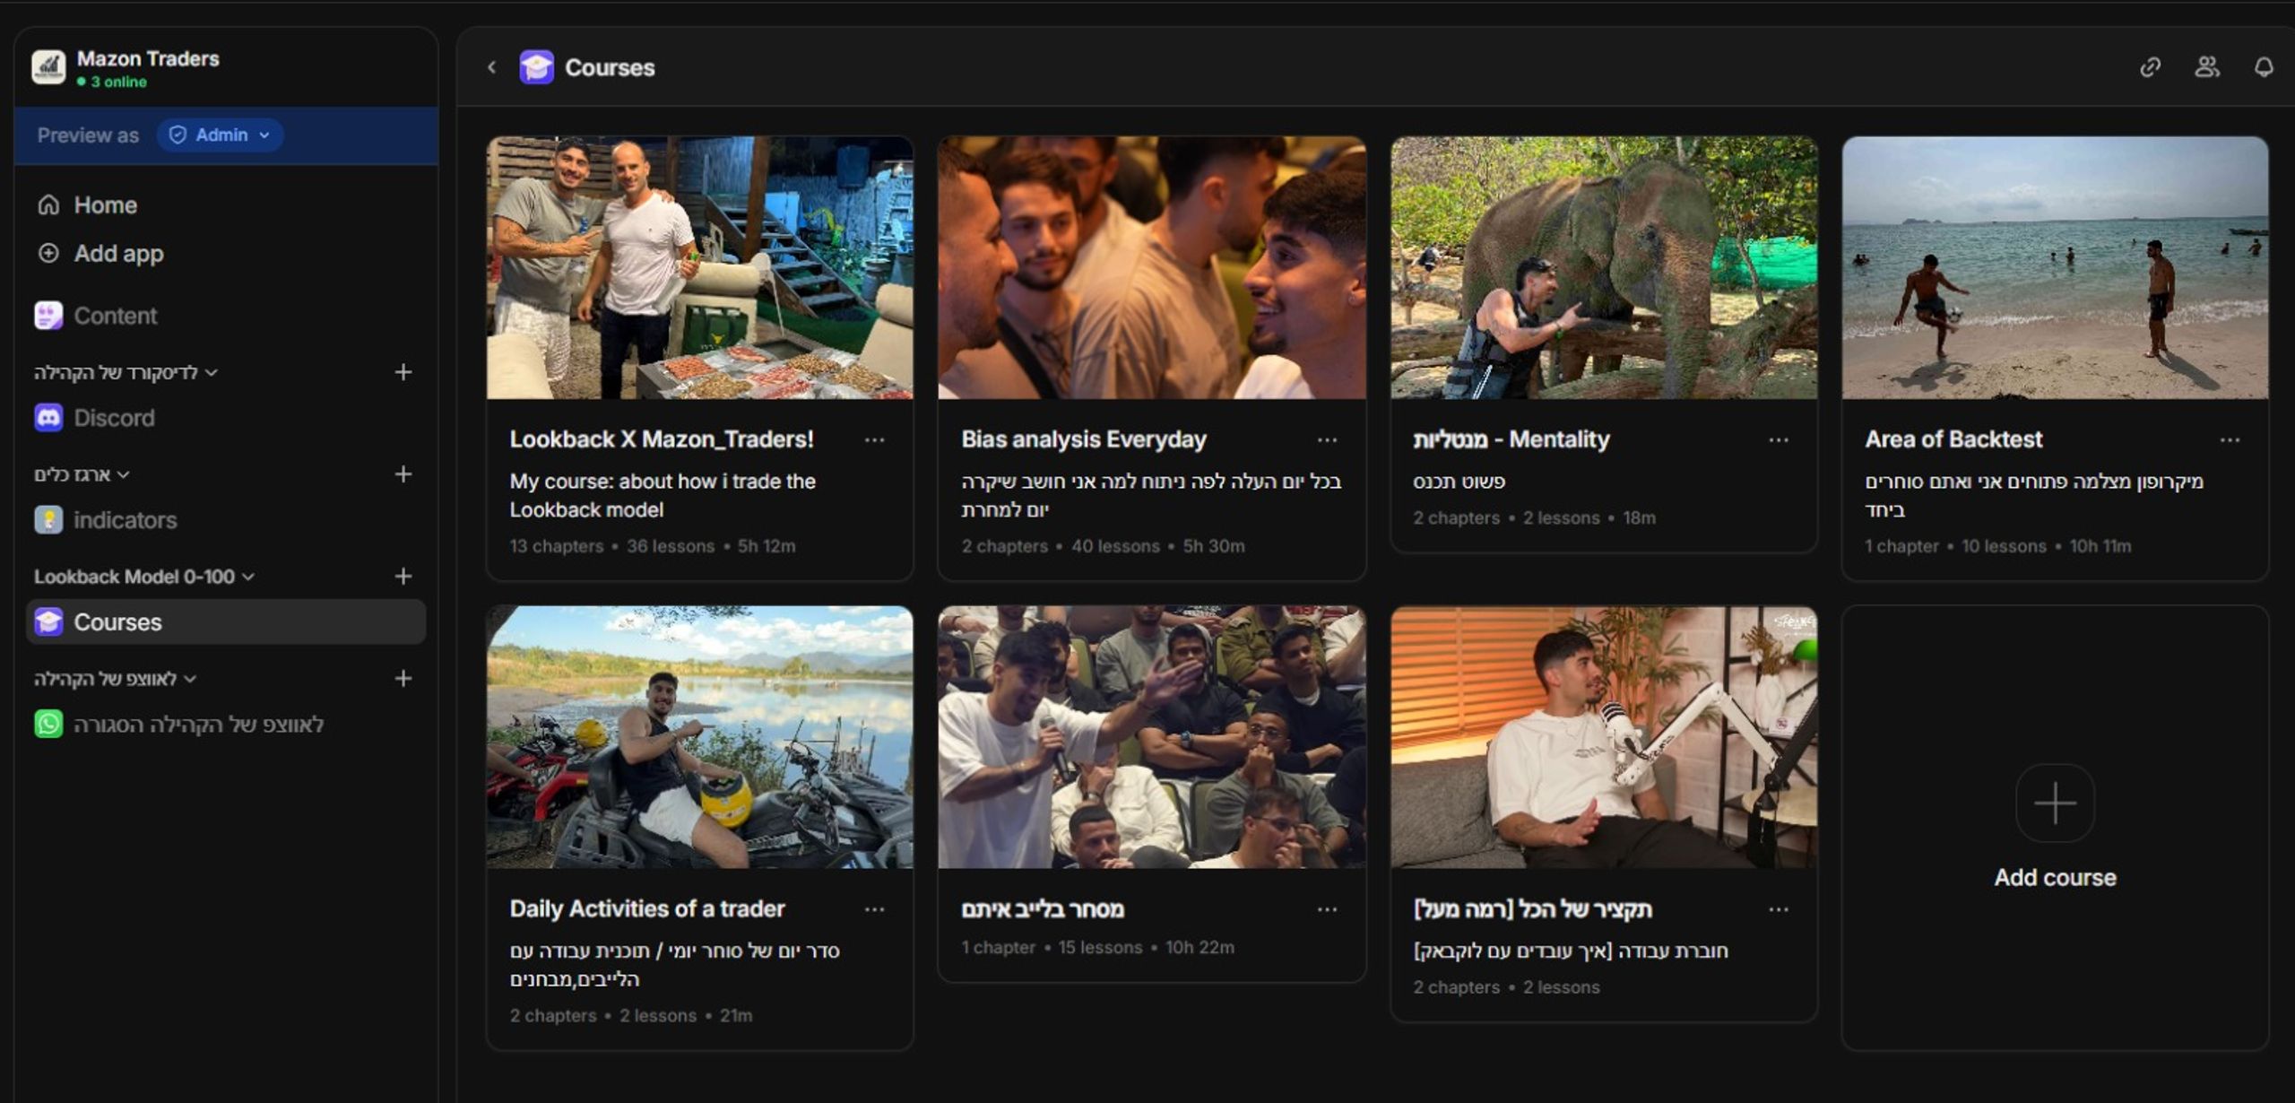Open Daily Activities of a trader title

(647, 909)
